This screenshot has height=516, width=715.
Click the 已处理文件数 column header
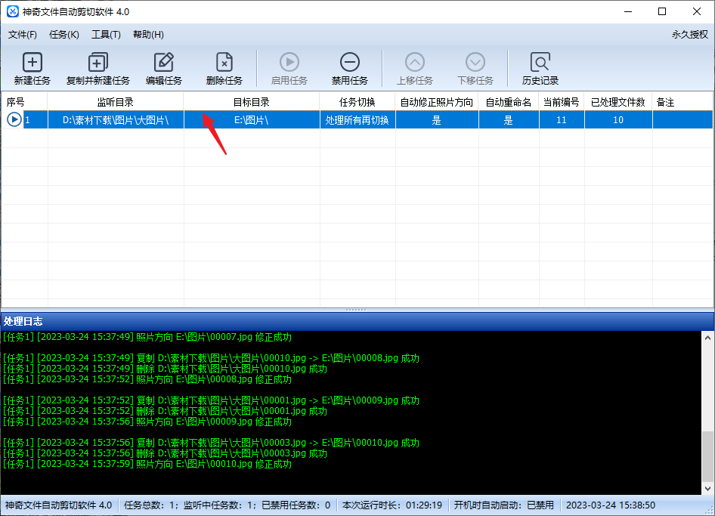tap(617, 101)
